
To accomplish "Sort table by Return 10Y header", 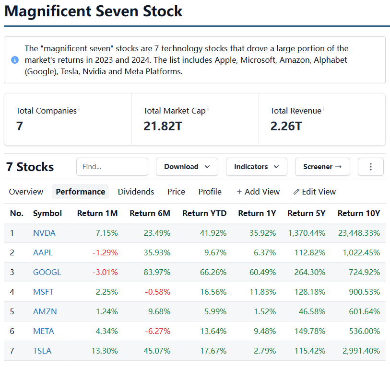I will point(358,213).
